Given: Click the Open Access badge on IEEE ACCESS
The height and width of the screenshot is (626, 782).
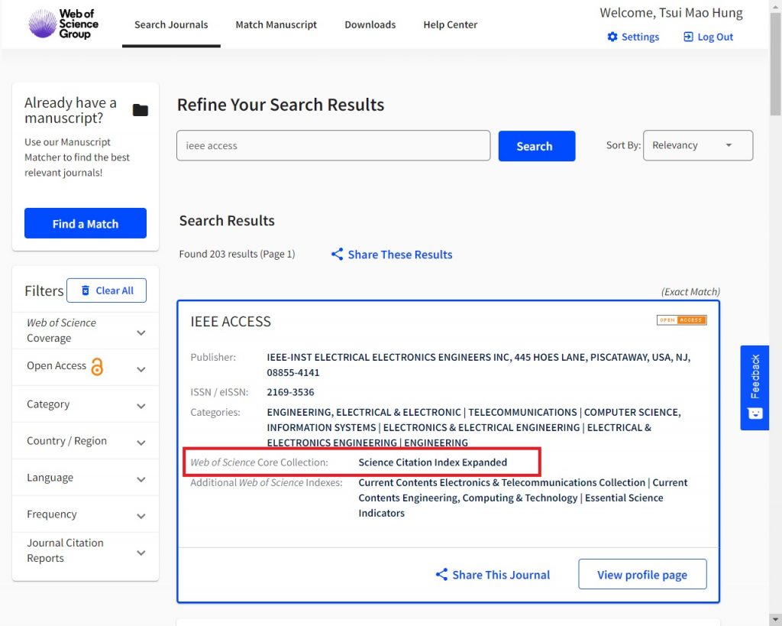Looking at the screenshot, I should coord(681,320).
